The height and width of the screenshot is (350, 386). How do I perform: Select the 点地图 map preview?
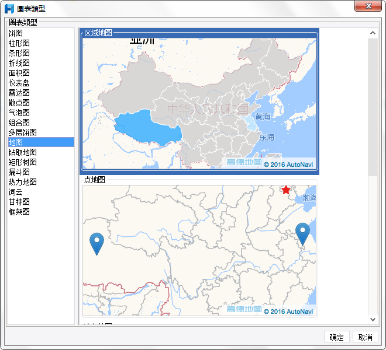tap(199, 247)
